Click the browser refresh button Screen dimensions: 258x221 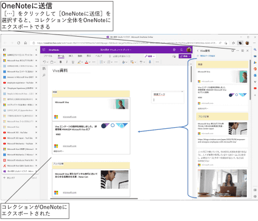point(19,43)
